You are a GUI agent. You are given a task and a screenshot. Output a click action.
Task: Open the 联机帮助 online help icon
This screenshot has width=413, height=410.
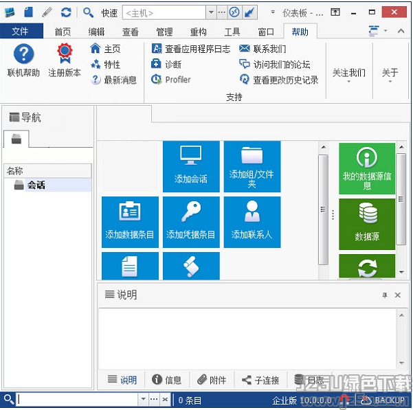point(23,60)
